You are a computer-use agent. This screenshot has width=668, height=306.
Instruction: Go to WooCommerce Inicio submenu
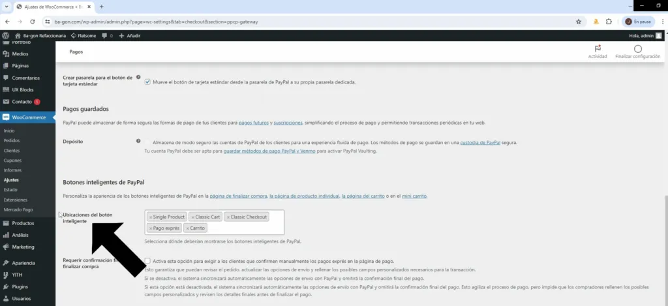pos(9,131)
